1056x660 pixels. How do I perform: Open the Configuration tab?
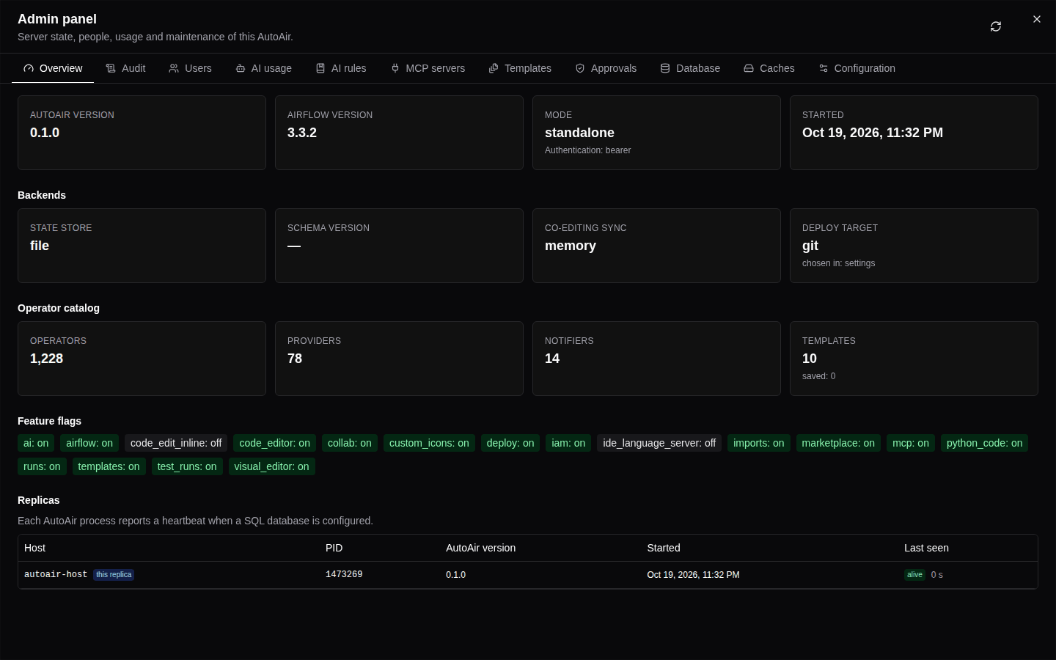pos(857,68)
